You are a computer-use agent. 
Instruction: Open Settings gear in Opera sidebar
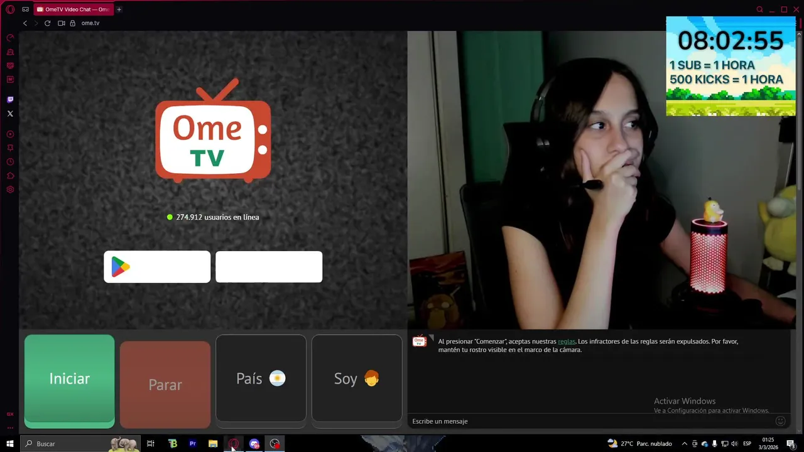point(10,190)
